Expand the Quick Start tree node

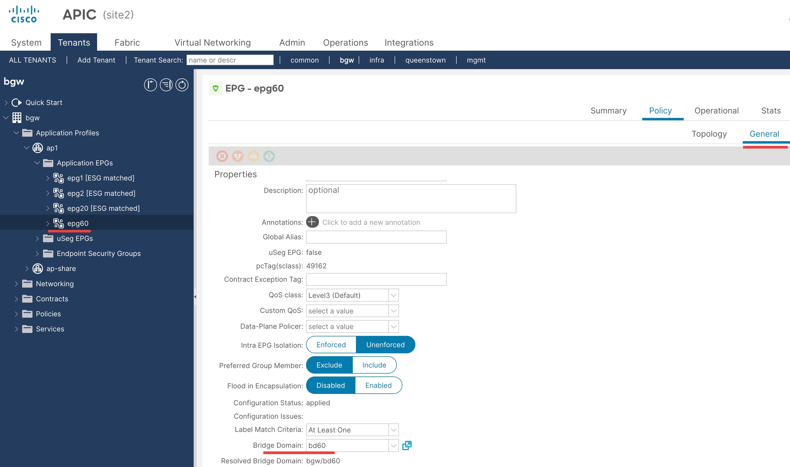tap(6, 103)
